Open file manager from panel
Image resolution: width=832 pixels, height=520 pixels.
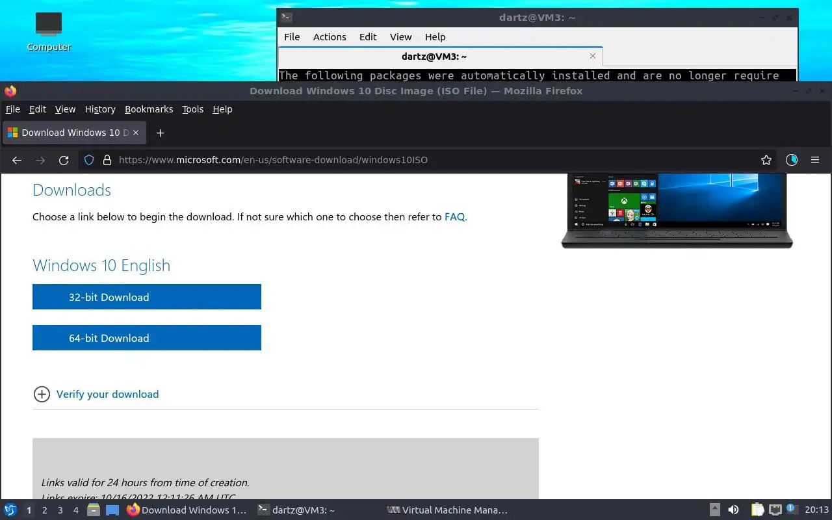click(94, 510)
